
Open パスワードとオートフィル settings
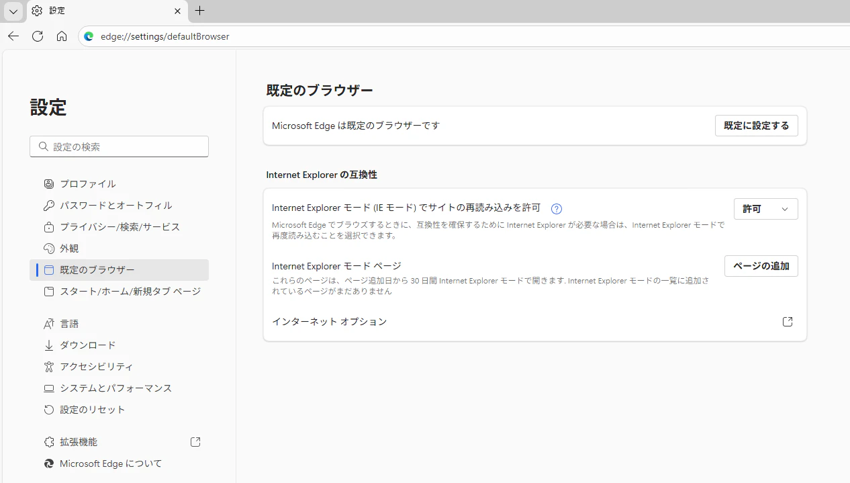click(119, 205)
